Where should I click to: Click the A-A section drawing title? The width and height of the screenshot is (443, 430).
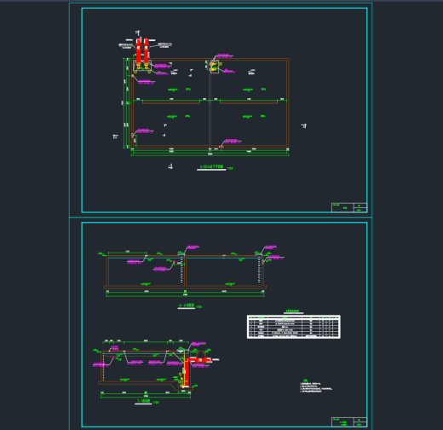[x=187, y=306]
